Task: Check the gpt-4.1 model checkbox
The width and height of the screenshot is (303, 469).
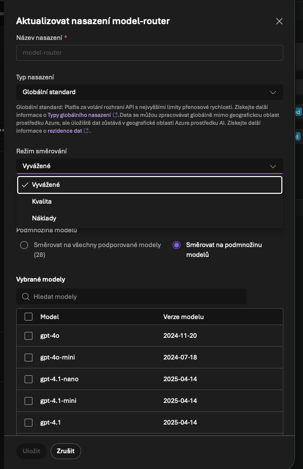Action: click(x=29, y=422)
